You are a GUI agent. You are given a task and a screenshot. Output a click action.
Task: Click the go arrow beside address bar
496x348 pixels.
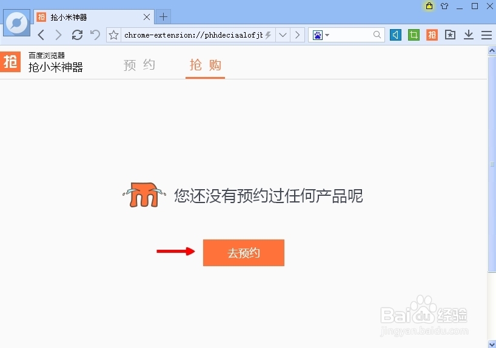[x=297, y=35]
